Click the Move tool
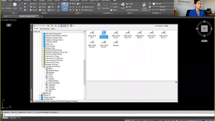215x121 pixels. (33, 4)
